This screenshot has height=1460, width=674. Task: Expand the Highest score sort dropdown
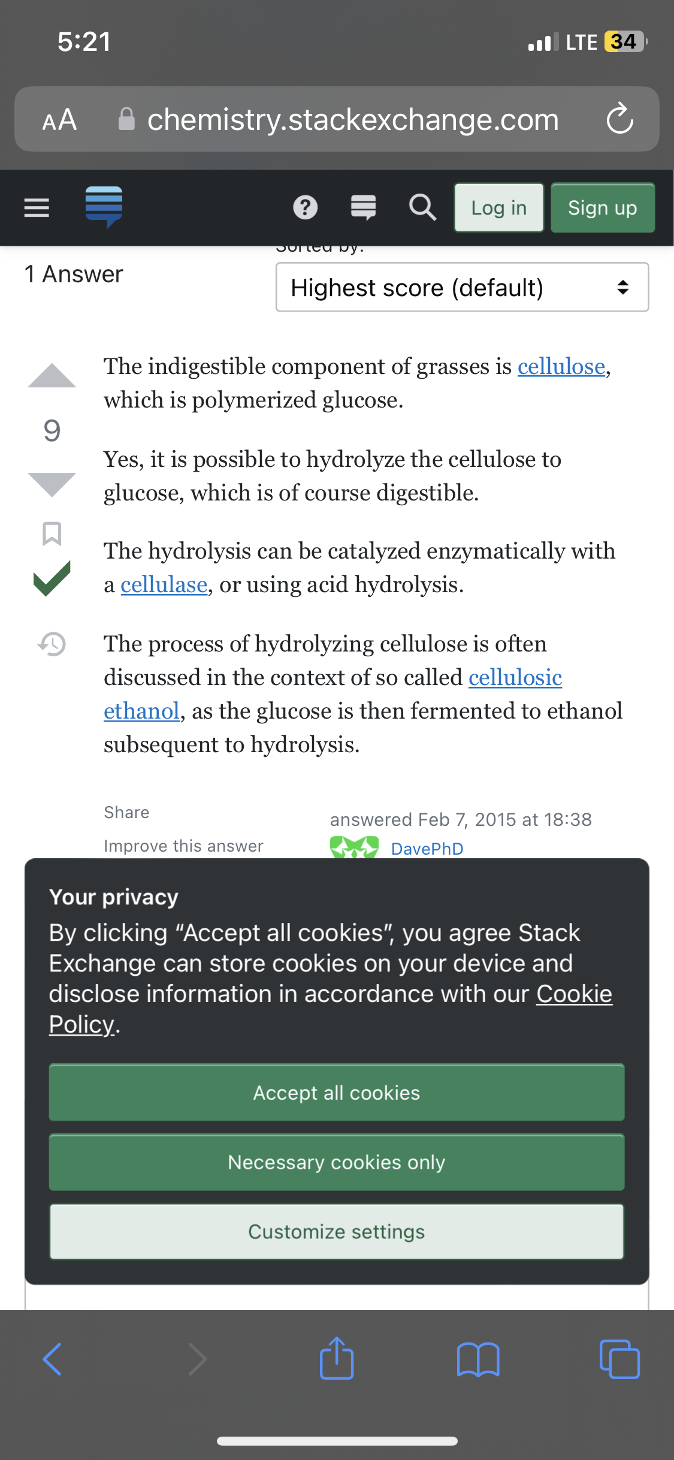click(x=462, y=288)
